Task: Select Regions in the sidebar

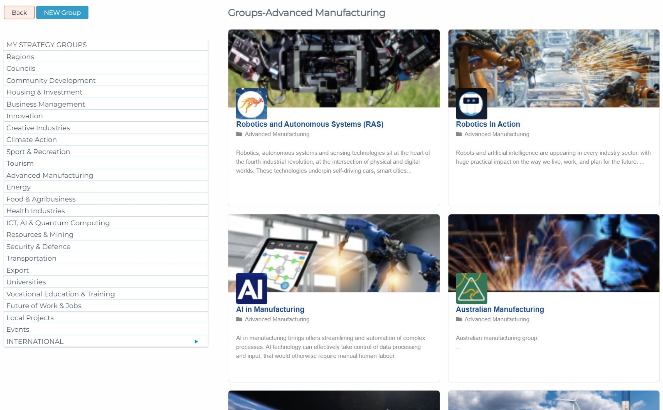Action: (x=106, y=57)
